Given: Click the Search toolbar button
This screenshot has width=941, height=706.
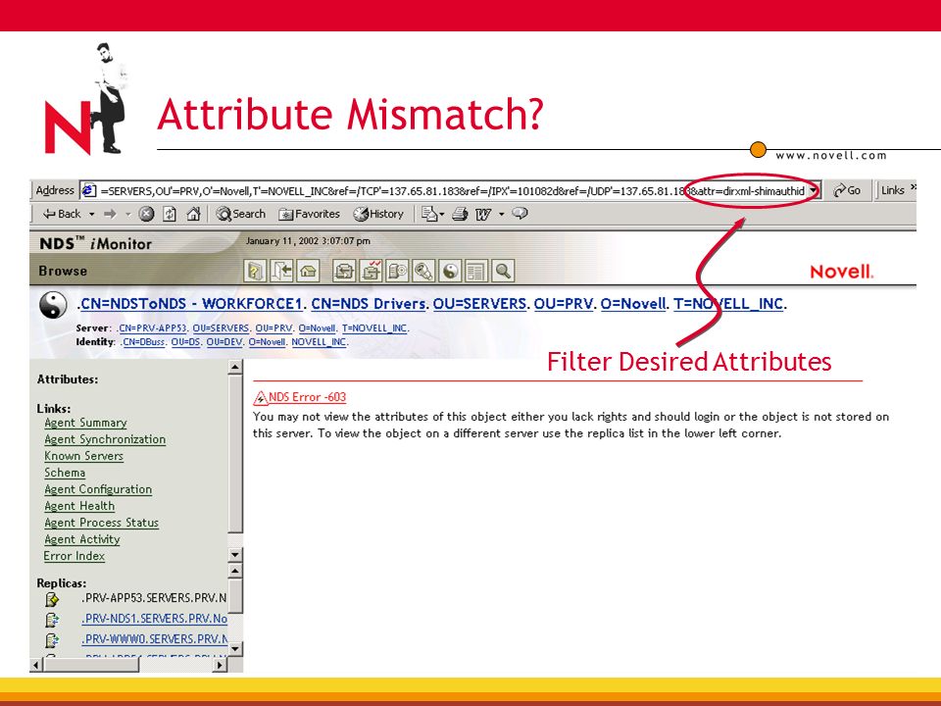Looking at the screenshot, I should tap(241, 214).
